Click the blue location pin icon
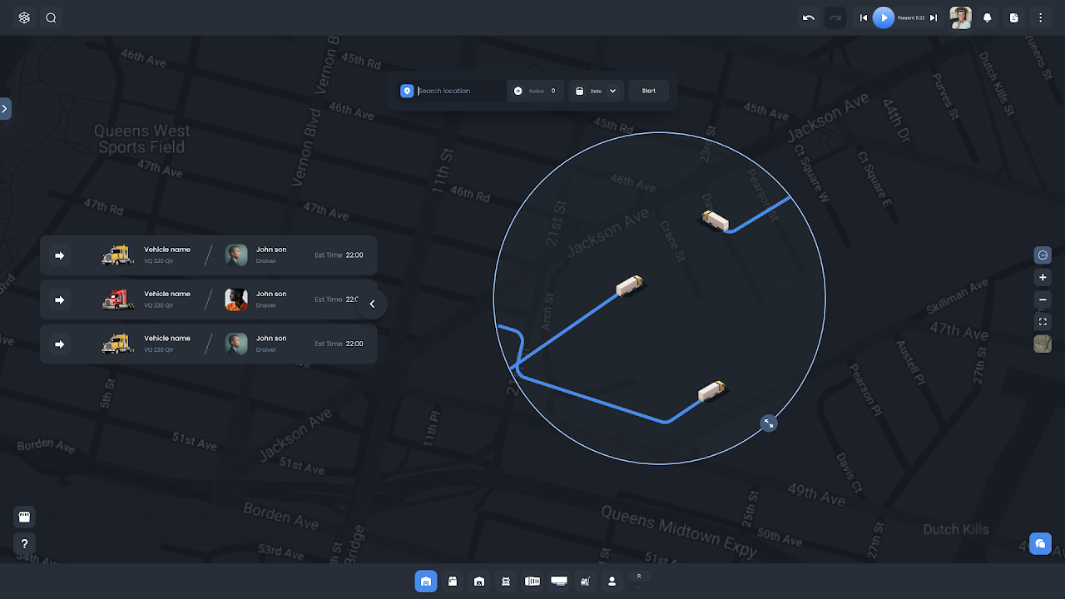 [407, 91]
